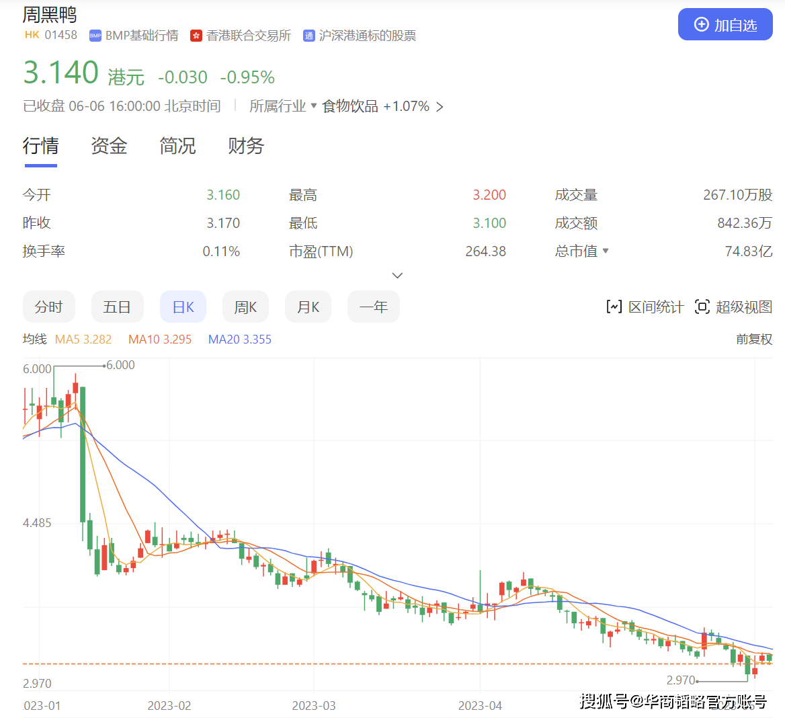Screen dimensions: 785x718
Task: Click the stock name 周黑鸭
Action: coord(50,15)
